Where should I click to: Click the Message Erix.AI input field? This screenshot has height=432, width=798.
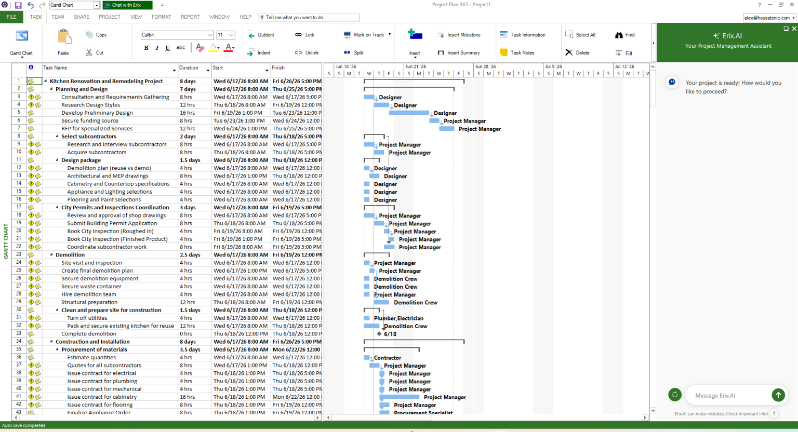[728, 395]
